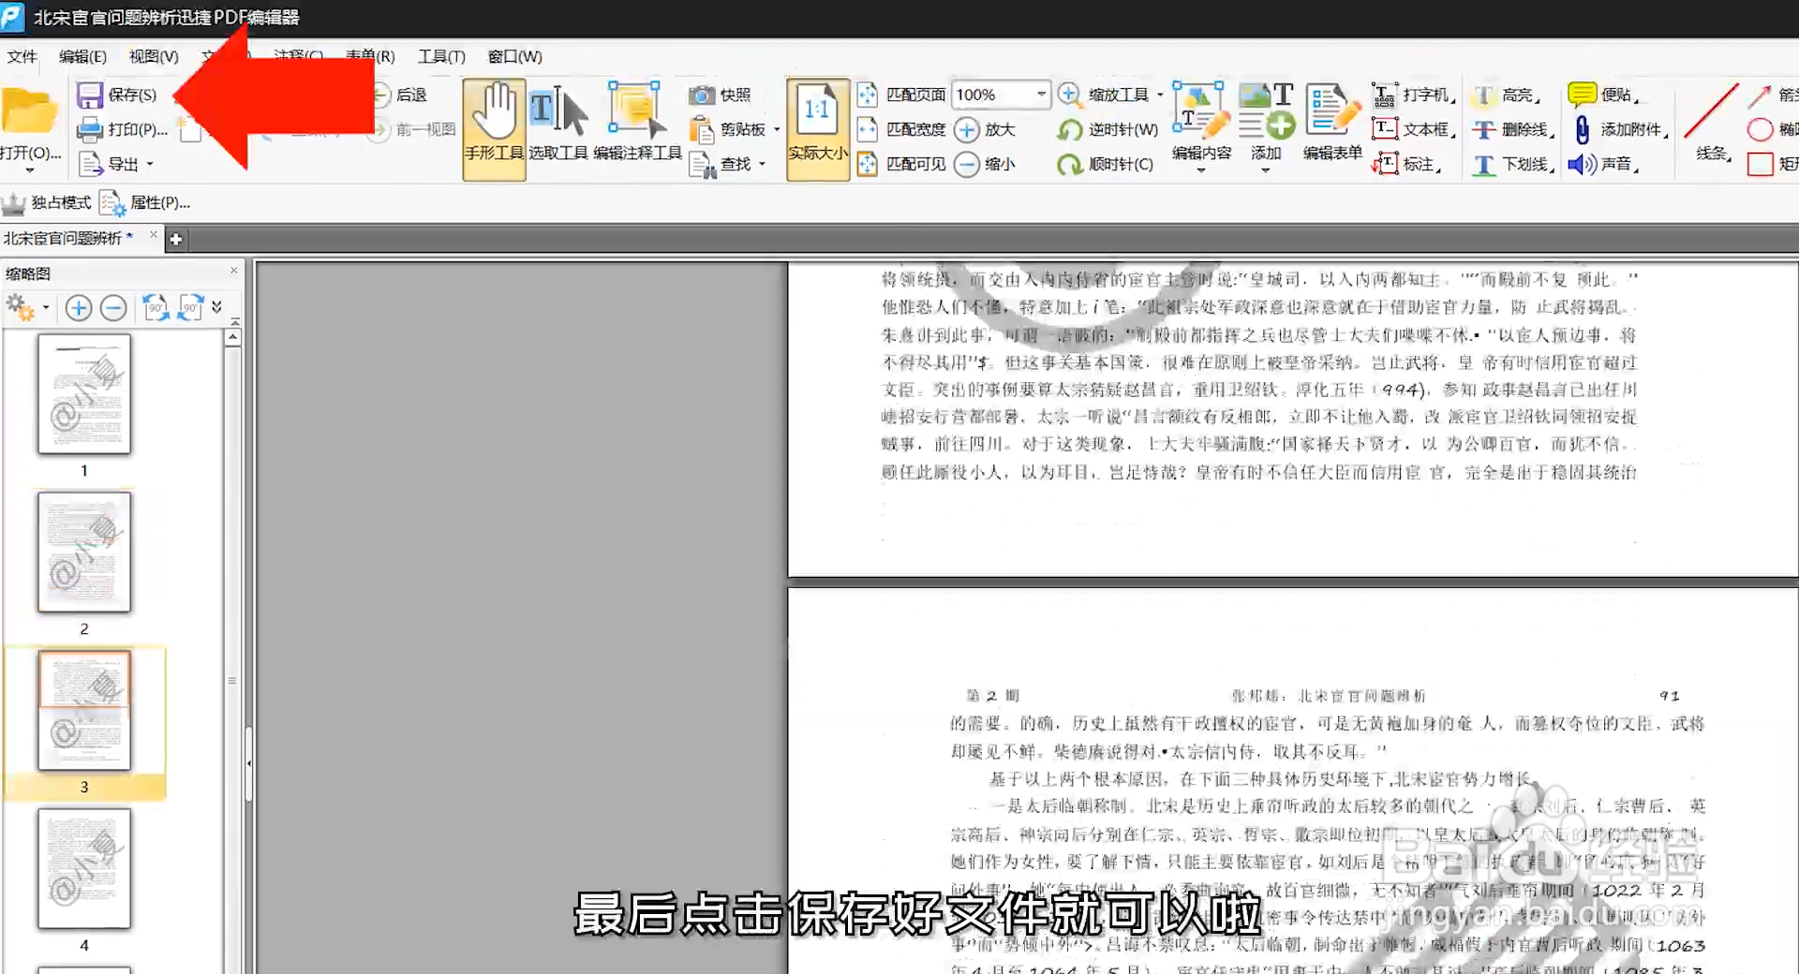Select the 标注 callout tool

1405,164
